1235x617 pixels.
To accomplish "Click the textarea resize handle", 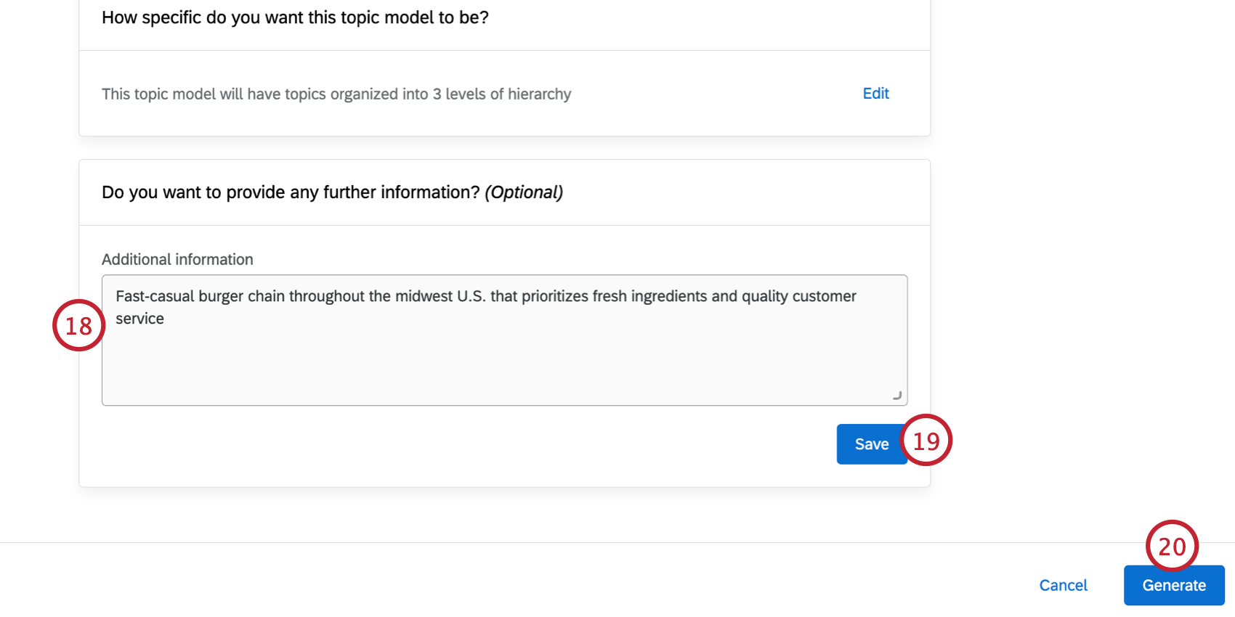I will pyautogui.click(x=899, y=396).
